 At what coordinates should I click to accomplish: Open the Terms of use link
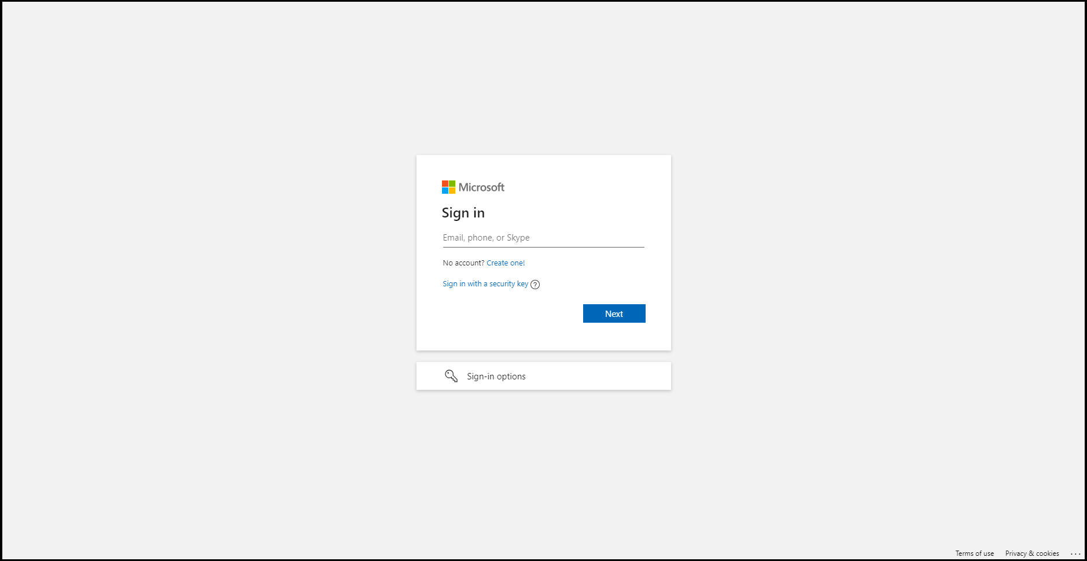(x=975, y=553)
